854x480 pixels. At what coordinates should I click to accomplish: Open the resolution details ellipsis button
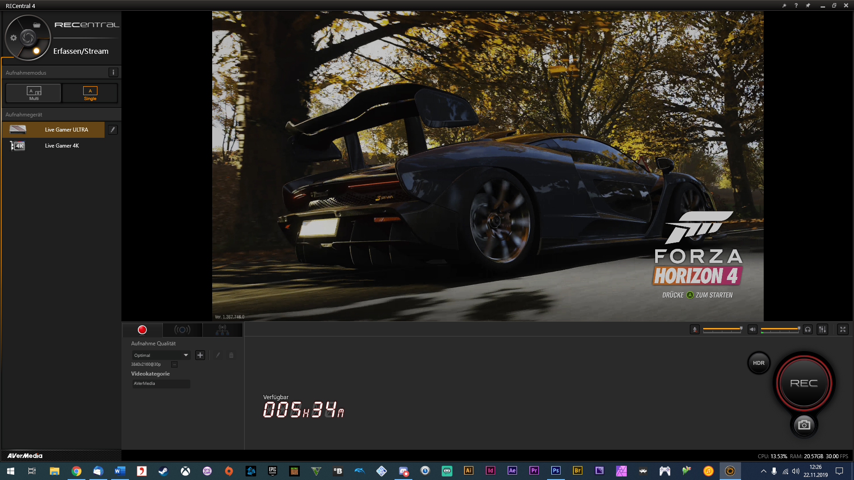coord(174,364)
